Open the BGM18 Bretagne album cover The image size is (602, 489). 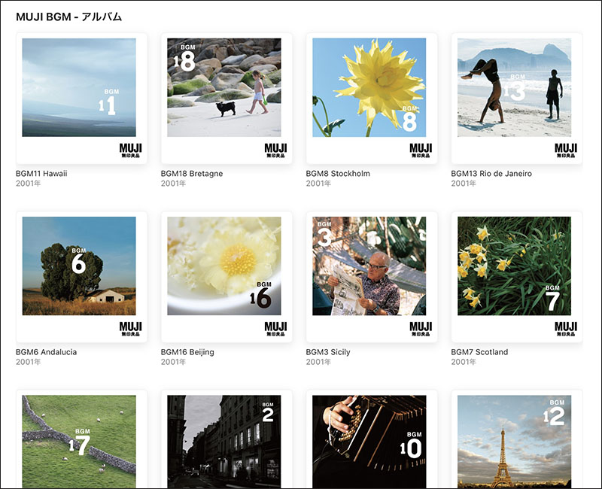[x=227, y=99]
